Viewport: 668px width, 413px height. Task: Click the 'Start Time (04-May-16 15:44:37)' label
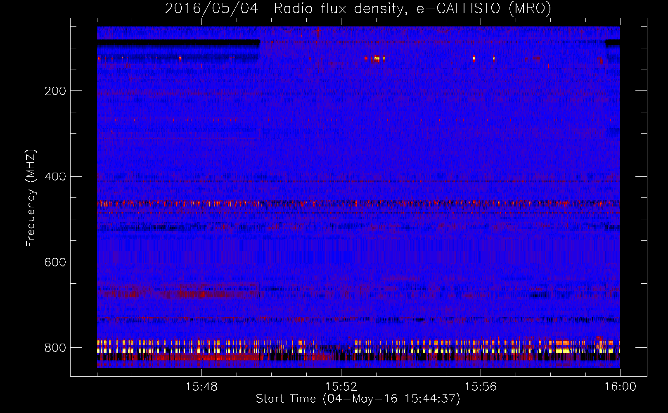point(358,399)
